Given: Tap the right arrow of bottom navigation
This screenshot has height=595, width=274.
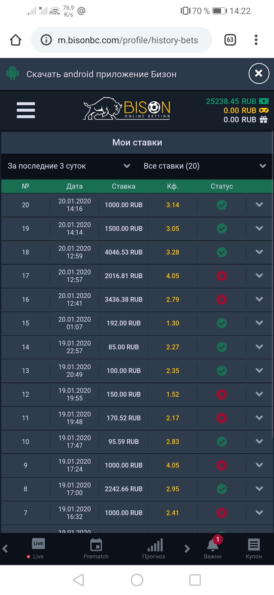Looking at the screenshot, I should 187,548.
